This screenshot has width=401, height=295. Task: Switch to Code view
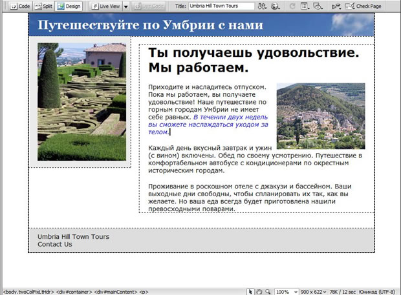point(20,6)
